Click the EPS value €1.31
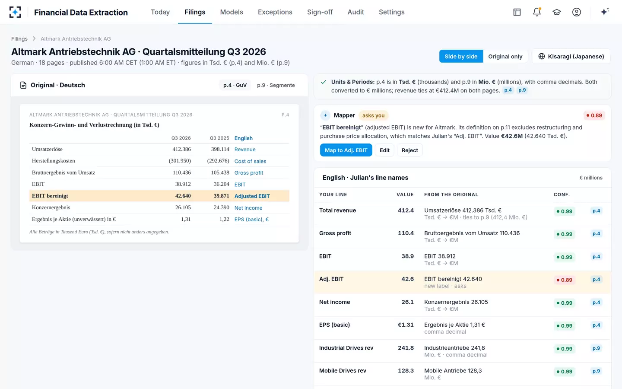The height and width of the screenshot is (389, 622). click(x=406, y=325)
